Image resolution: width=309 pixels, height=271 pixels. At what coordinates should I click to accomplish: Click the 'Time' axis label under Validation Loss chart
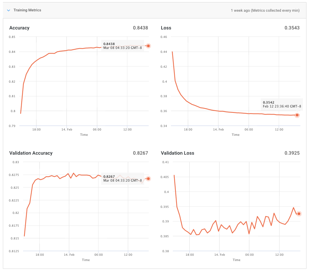236,260
